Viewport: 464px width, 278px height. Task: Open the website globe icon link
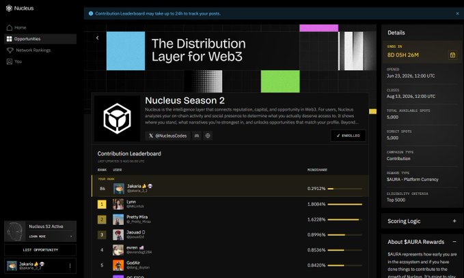point(208,136)
